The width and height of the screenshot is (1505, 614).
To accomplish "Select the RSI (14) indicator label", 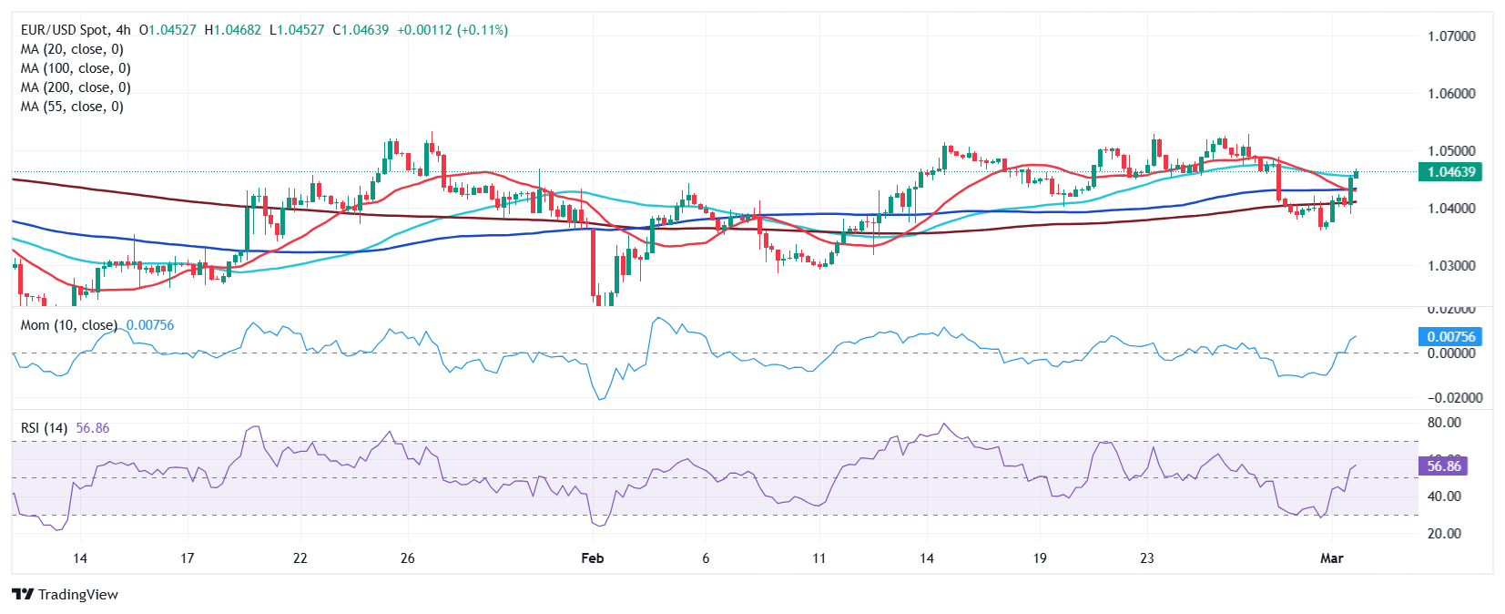I will (44, 428).
